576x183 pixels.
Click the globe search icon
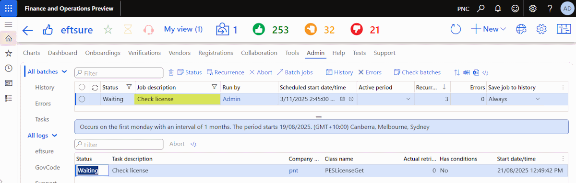click(x=521, y=30)
